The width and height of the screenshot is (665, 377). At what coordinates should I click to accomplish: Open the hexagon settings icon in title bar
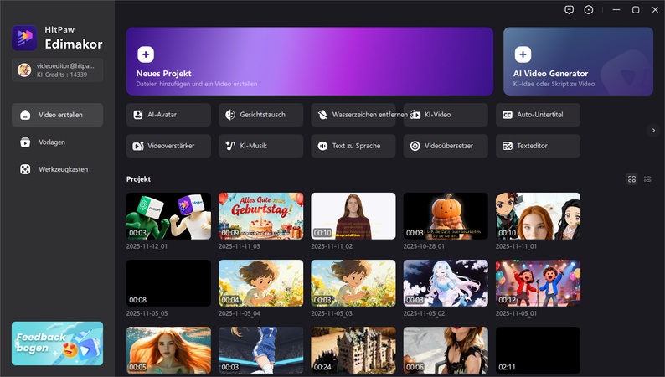[x=590, y=9]
